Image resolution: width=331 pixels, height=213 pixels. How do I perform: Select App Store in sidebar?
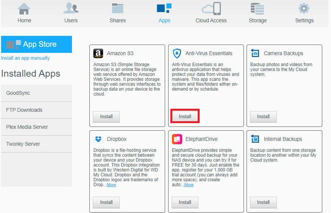[x=36, y=44]
